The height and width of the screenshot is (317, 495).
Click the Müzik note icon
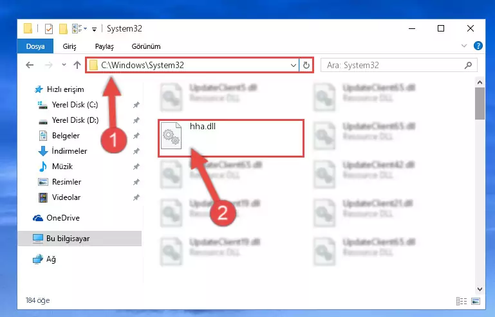pos(43,167)
